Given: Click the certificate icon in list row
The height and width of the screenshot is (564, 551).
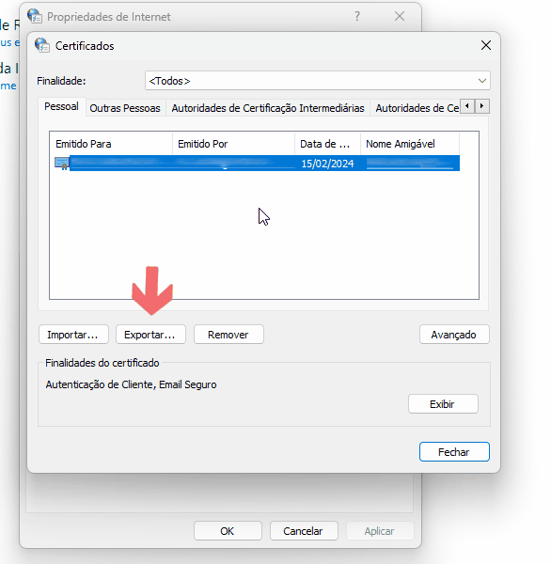Looking at the screenshot, I should [61, 164].
